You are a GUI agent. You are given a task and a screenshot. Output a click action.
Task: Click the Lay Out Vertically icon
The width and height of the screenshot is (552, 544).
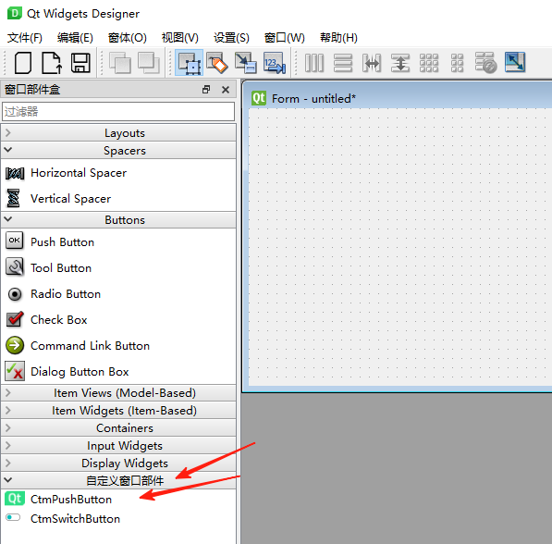coord(343,63)
